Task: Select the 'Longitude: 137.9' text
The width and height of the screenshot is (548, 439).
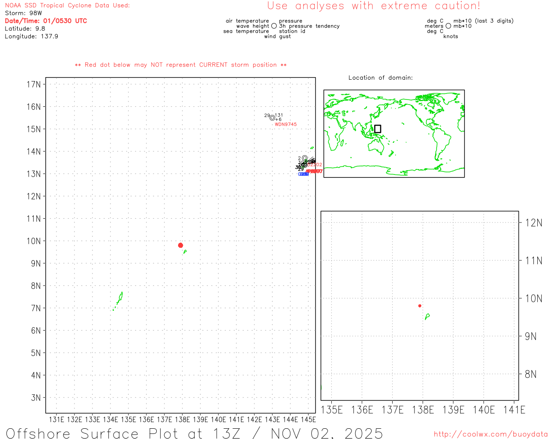Action: 31,36
